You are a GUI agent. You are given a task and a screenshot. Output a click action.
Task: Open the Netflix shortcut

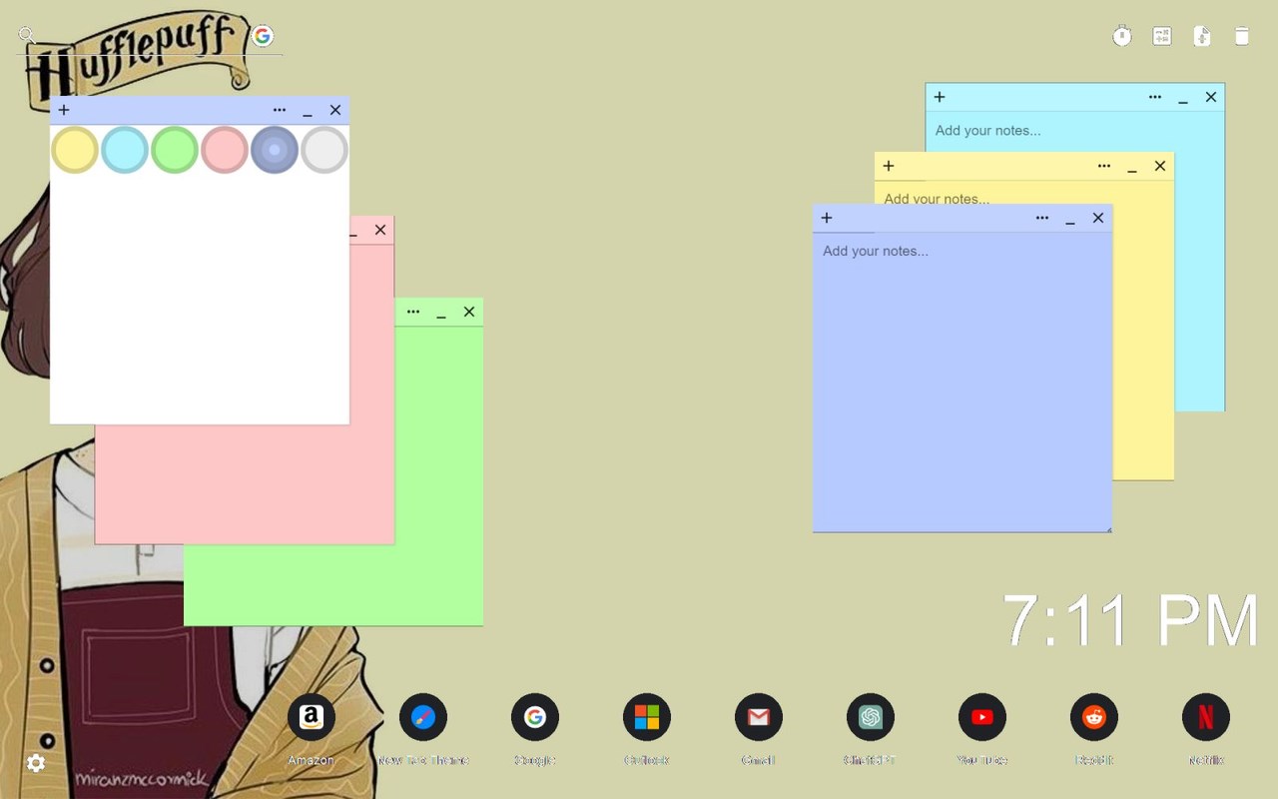tap(1206, 717)
